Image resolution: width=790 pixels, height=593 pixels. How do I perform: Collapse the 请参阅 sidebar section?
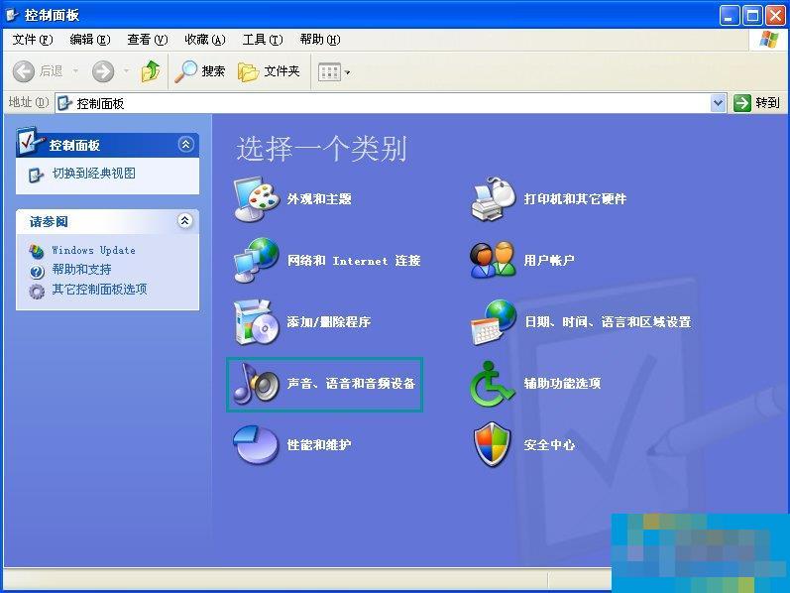click(185, 221)
